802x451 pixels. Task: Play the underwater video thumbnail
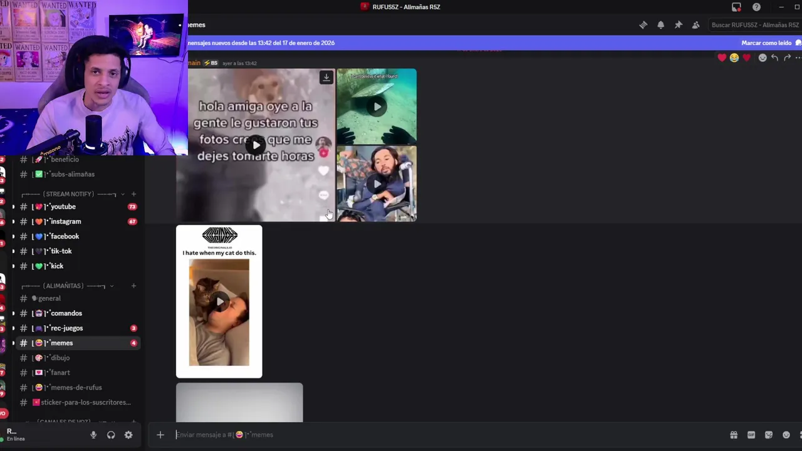[377, 106]
